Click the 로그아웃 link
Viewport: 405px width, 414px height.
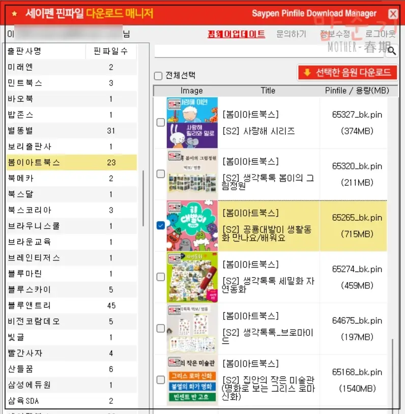click(x=380, y=34)
